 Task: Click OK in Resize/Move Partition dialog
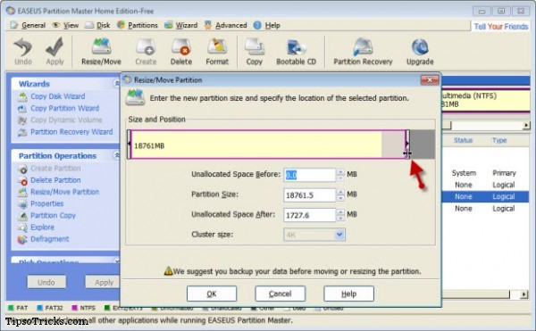[212, 294]
